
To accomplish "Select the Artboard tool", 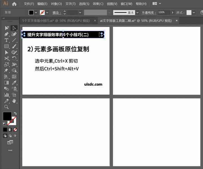I will coord(14,95).
